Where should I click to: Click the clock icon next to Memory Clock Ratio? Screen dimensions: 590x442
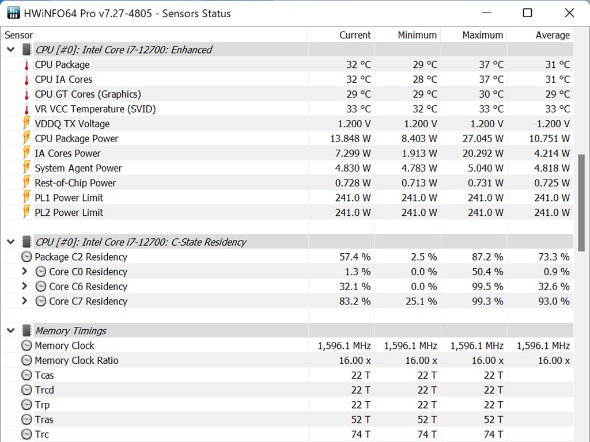coord(27,361)
